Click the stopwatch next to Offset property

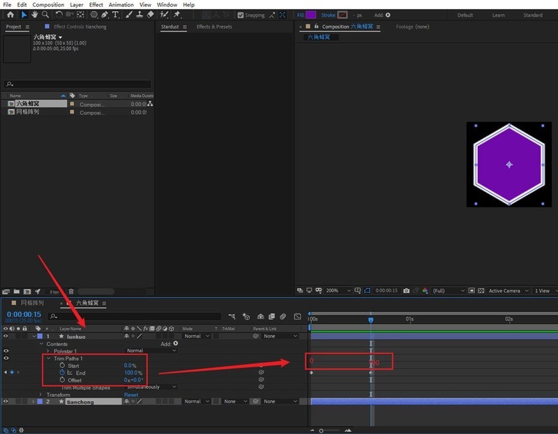pos(62,380)
